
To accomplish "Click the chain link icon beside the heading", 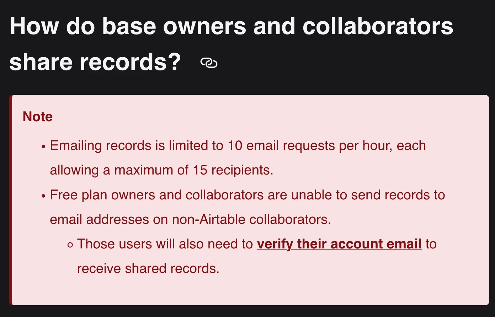I will point(209,63).
